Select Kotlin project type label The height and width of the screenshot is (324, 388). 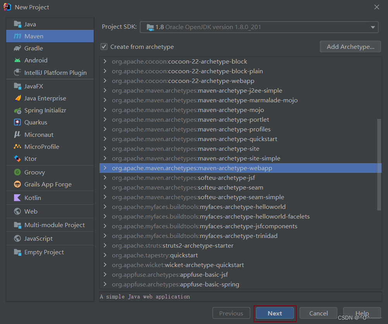[33, 198]
